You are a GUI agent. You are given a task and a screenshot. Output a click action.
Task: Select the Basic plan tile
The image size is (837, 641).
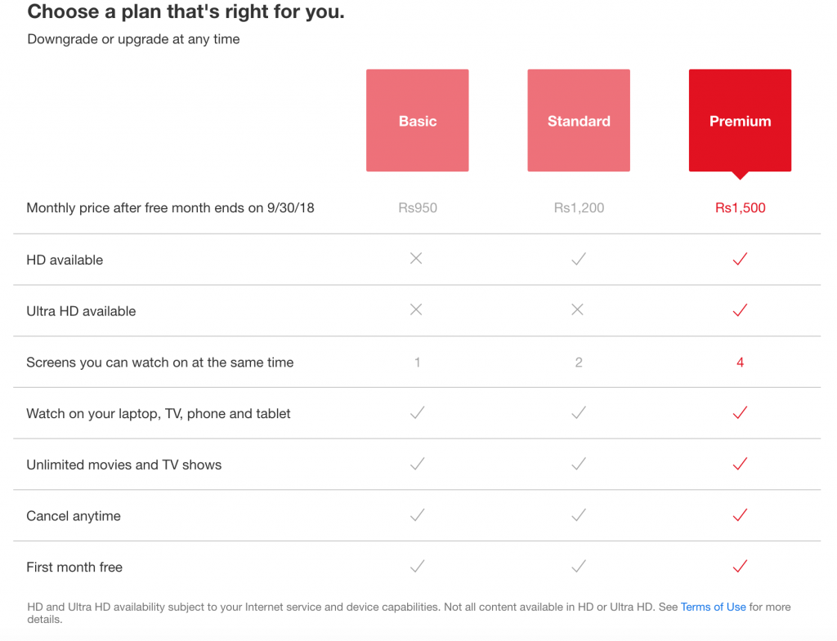click(x=418, y=121)
